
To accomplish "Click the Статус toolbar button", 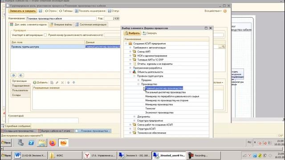I will coord(114,11).
